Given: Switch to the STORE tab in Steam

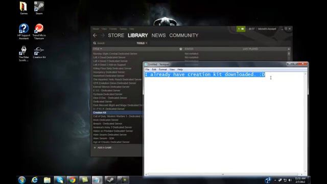Looking at the screenshot, I should pyautogui.click(x=116, y=35).
